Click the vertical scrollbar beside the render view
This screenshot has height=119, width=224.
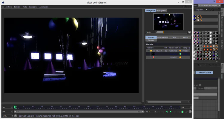(143, 56)
